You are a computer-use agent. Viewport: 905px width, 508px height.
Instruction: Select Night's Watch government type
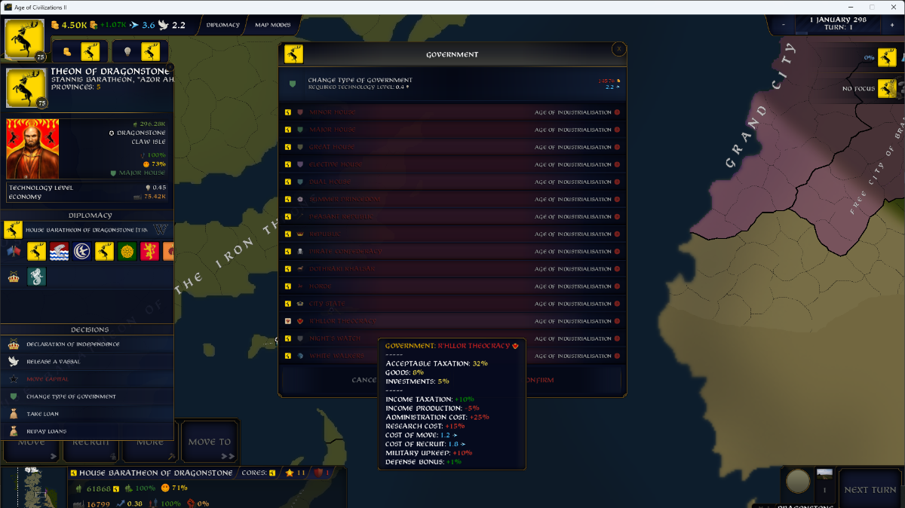coord(452,338)
